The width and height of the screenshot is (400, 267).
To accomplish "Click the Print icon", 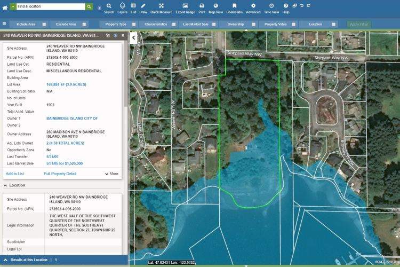I will point(202,8).
